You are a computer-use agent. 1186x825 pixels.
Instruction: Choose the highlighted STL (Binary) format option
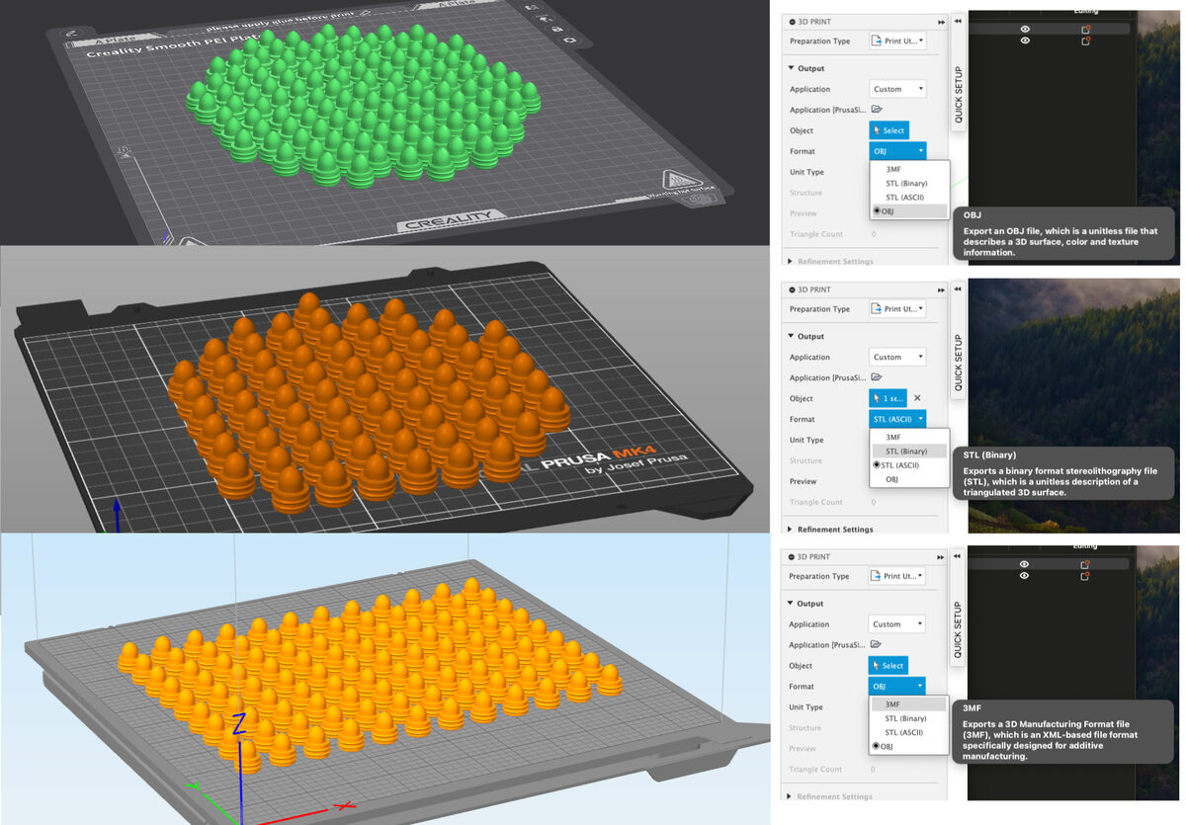[x=908, y=451]
